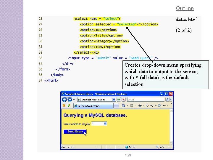Expand the address bar history dropdown
This screenshot has height=160, width=213.
click(x=114, y=100)
